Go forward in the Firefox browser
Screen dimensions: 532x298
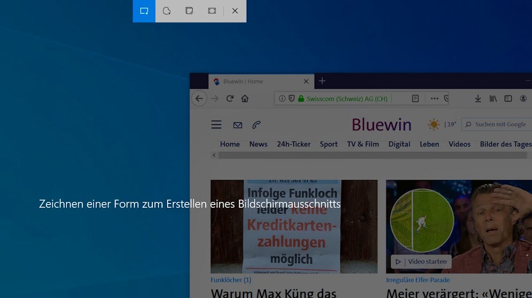pyautogui.click(x=215, y=99)
